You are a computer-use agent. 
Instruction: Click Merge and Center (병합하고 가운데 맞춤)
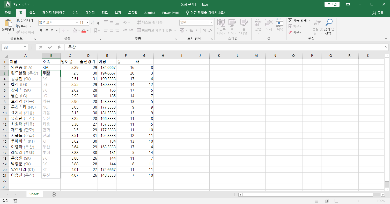pyautogui.click(x=154, y=30)
